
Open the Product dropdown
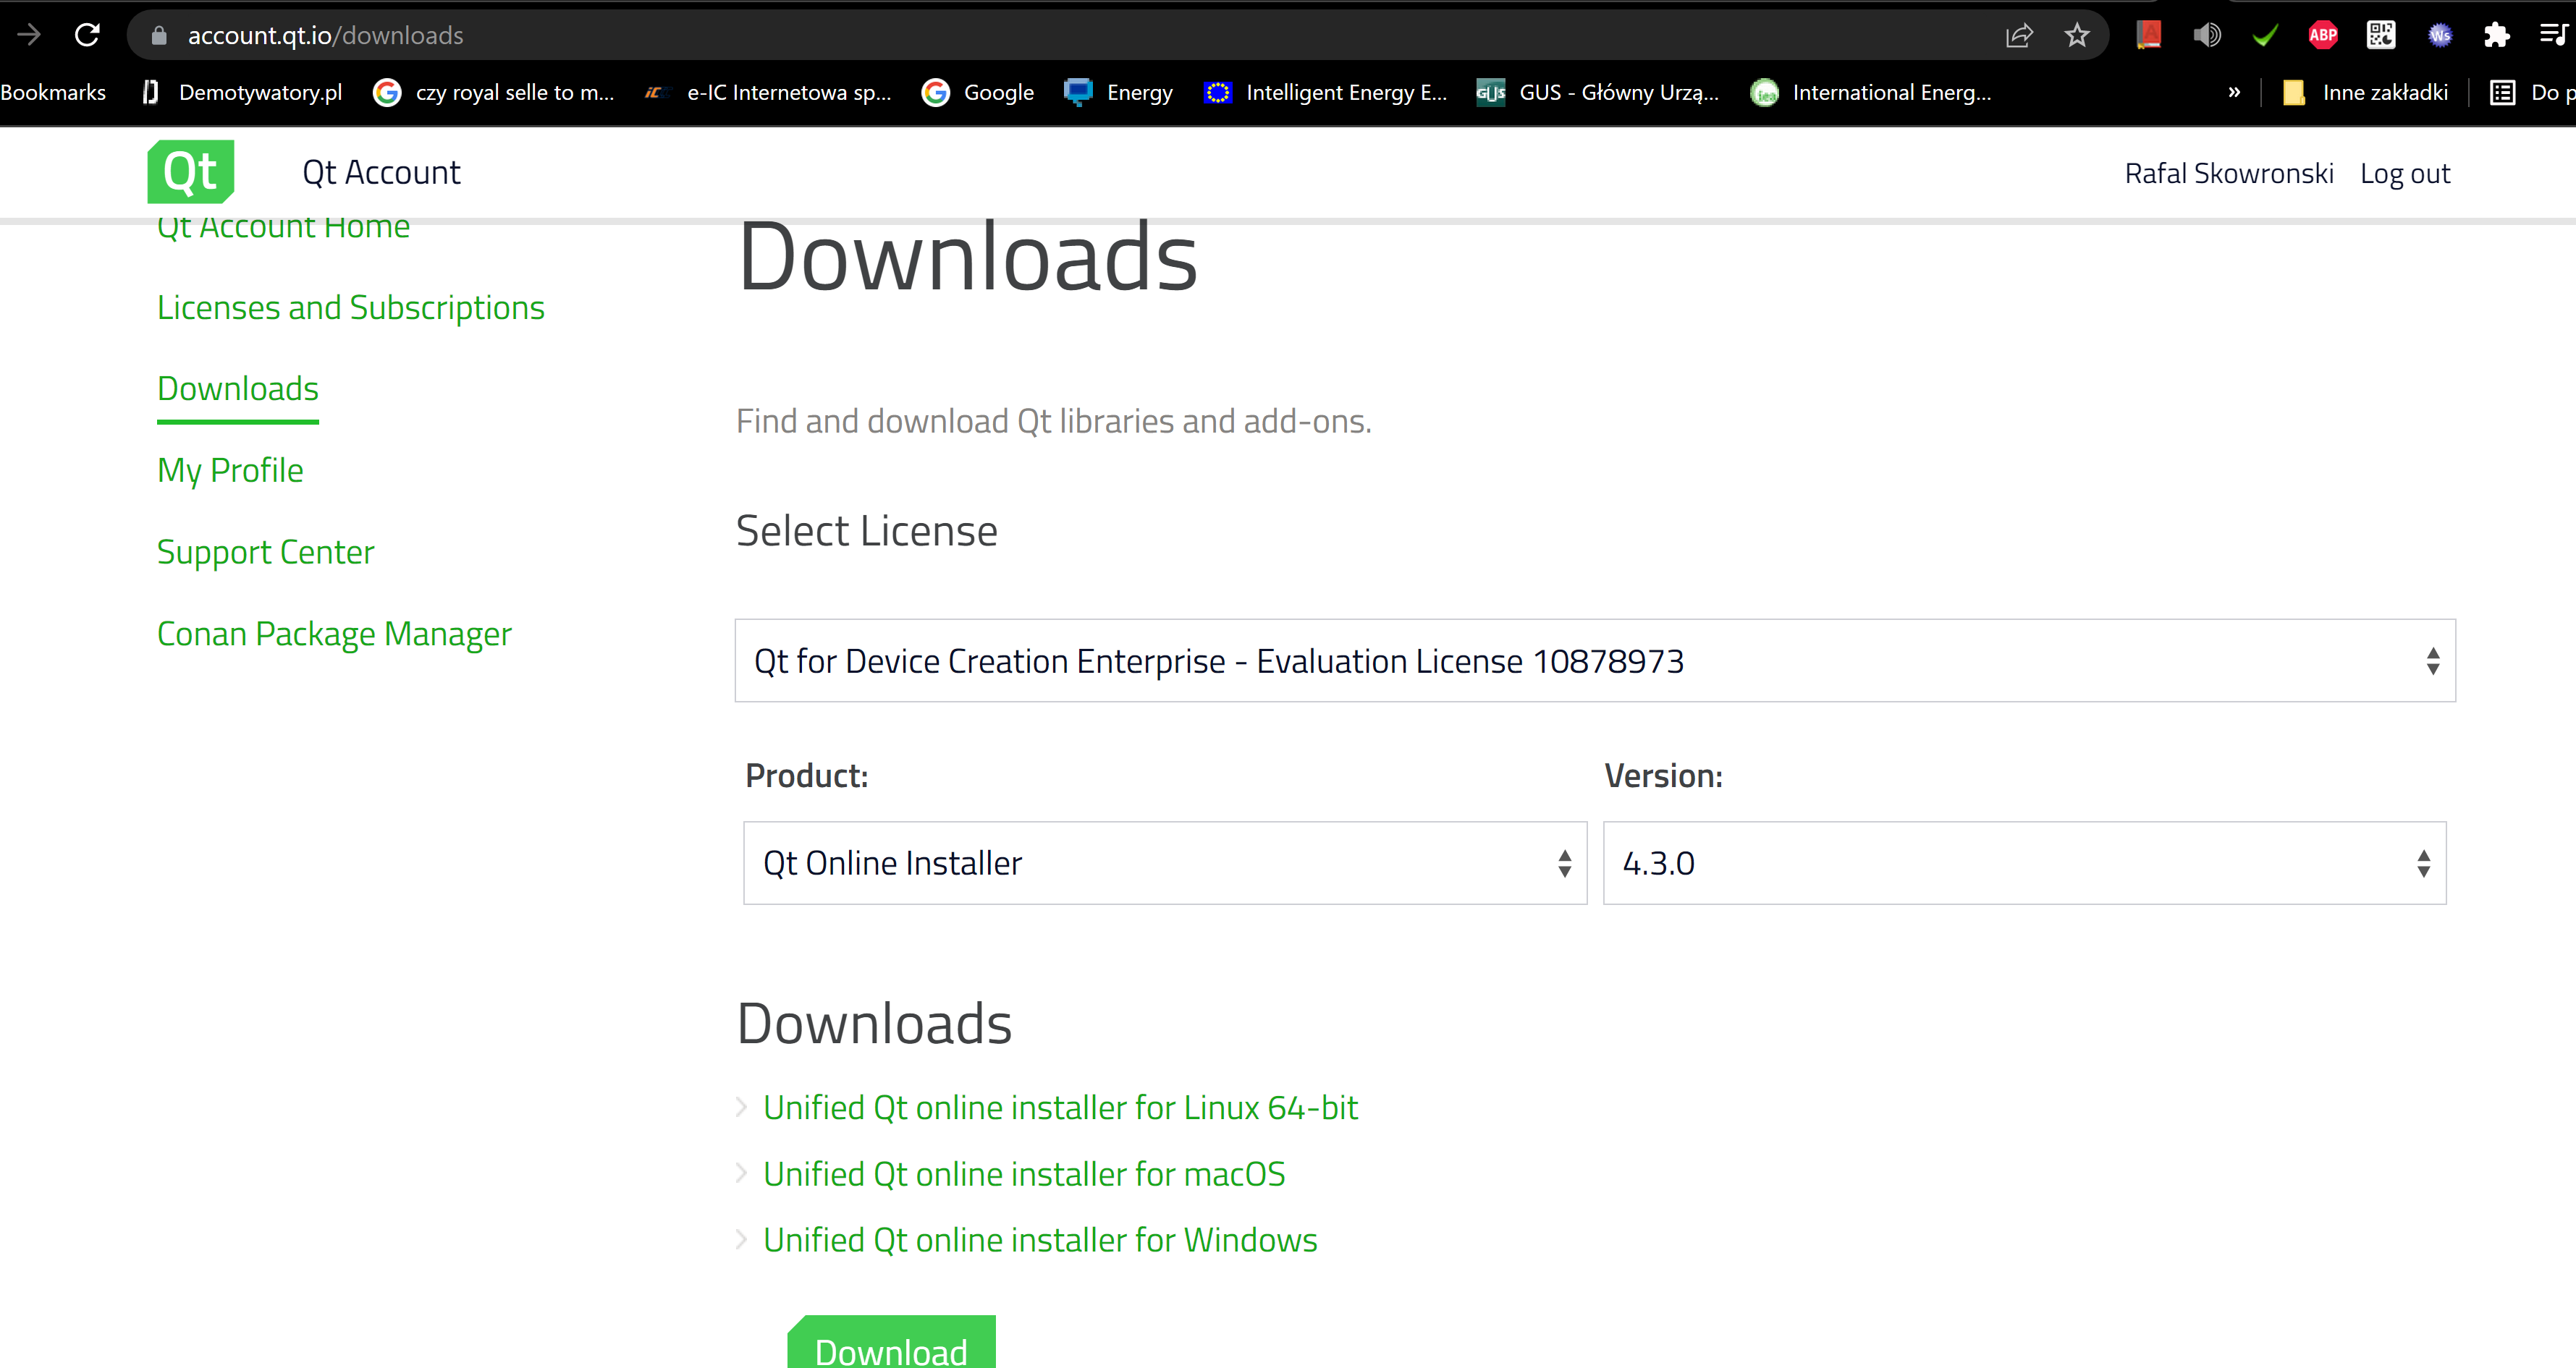point(1164,863)
